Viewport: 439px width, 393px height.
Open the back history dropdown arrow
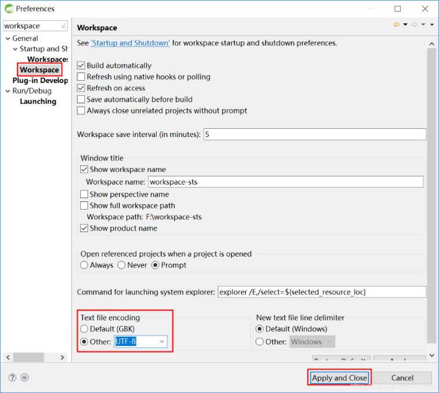[x=405, y=24]
